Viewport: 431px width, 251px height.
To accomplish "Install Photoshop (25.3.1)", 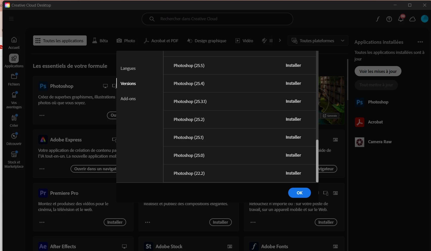I will [x=293, y=101].
